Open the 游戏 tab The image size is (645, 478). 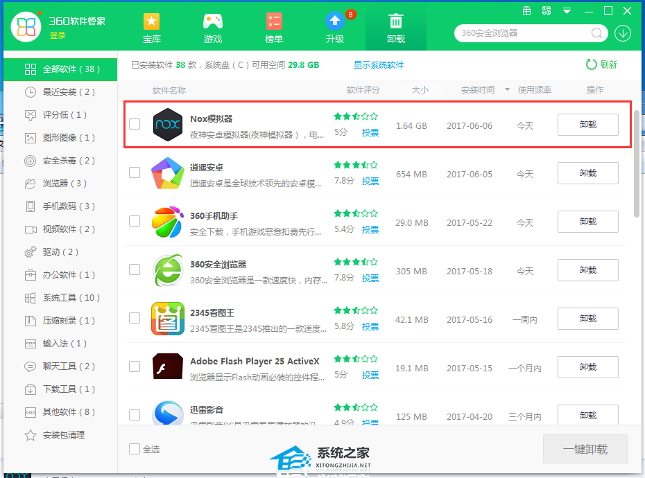pos(213,28)
